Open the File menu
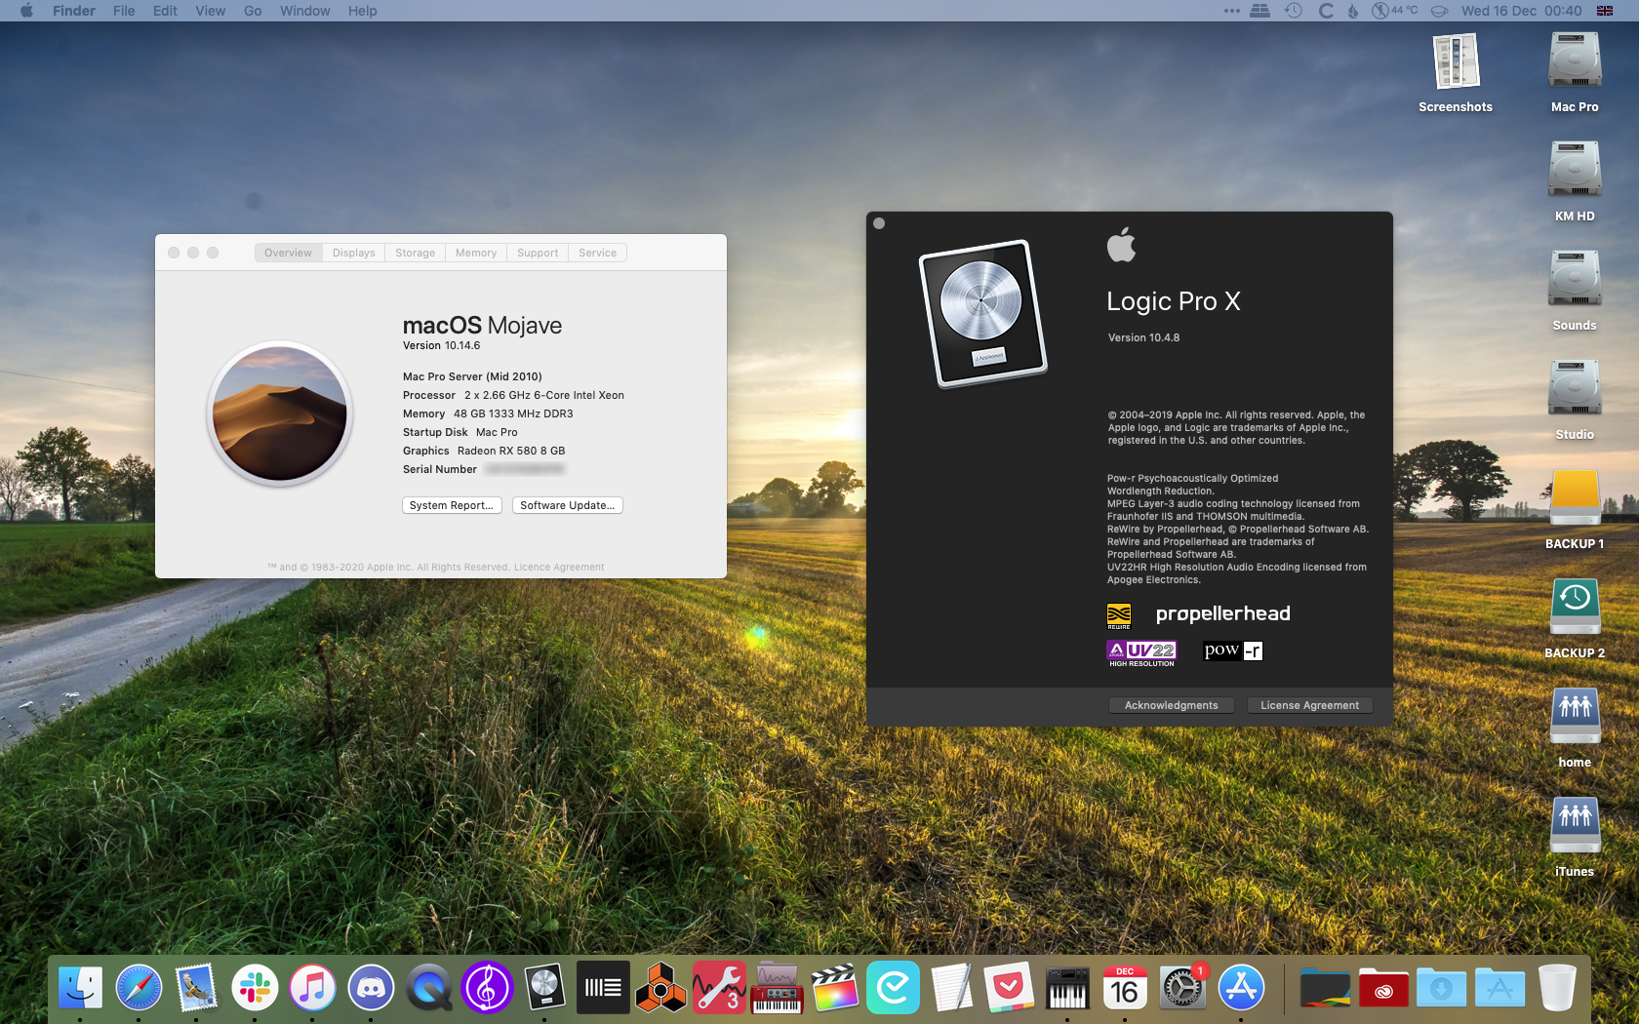Image resolution: width=1639 pixels, height=1024 pixels. [x=124, y=11]
